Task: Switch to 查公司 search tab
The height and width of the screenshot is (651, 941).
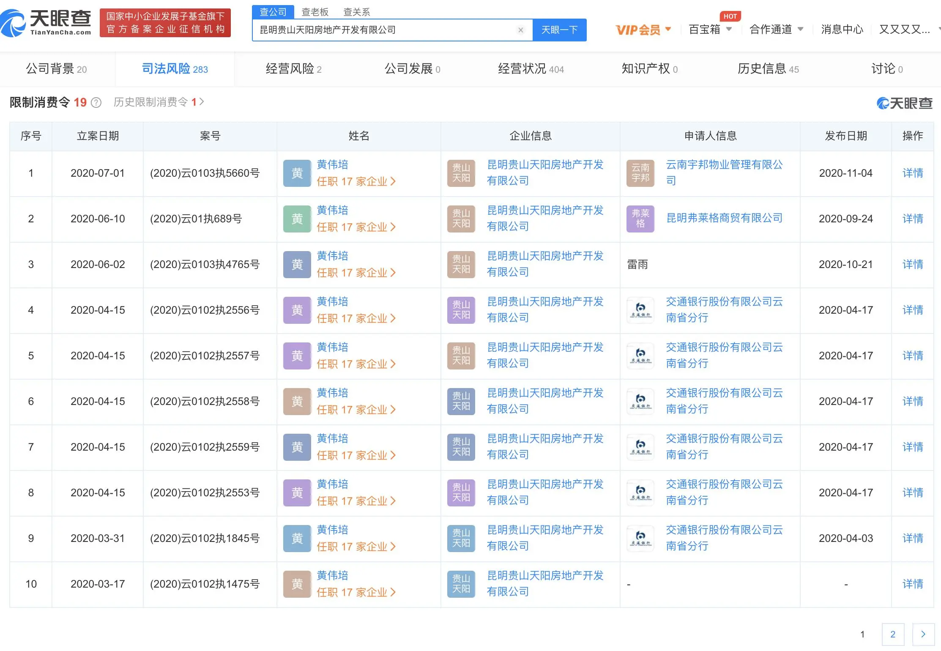Action: coord(273,12)
